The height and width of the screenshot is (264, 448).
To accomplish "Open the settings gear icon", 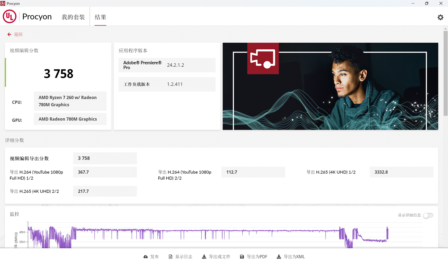I will [x=440, y=17].
